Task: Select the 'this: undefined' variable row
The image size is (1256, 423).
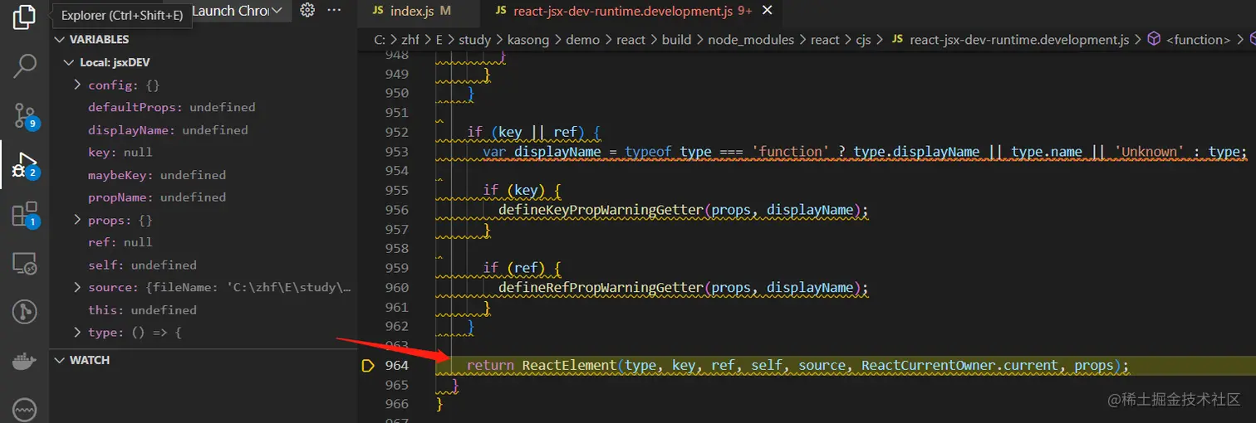Action: [x=204, y=310]
